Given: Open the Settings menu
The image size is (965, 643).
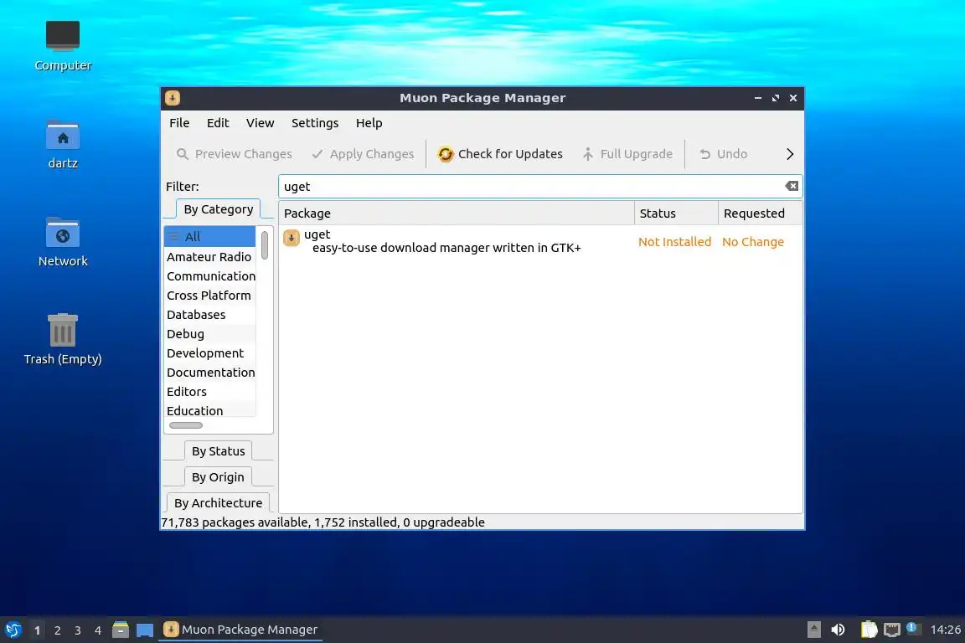Looking at the screenshot, I should point(315,123).
